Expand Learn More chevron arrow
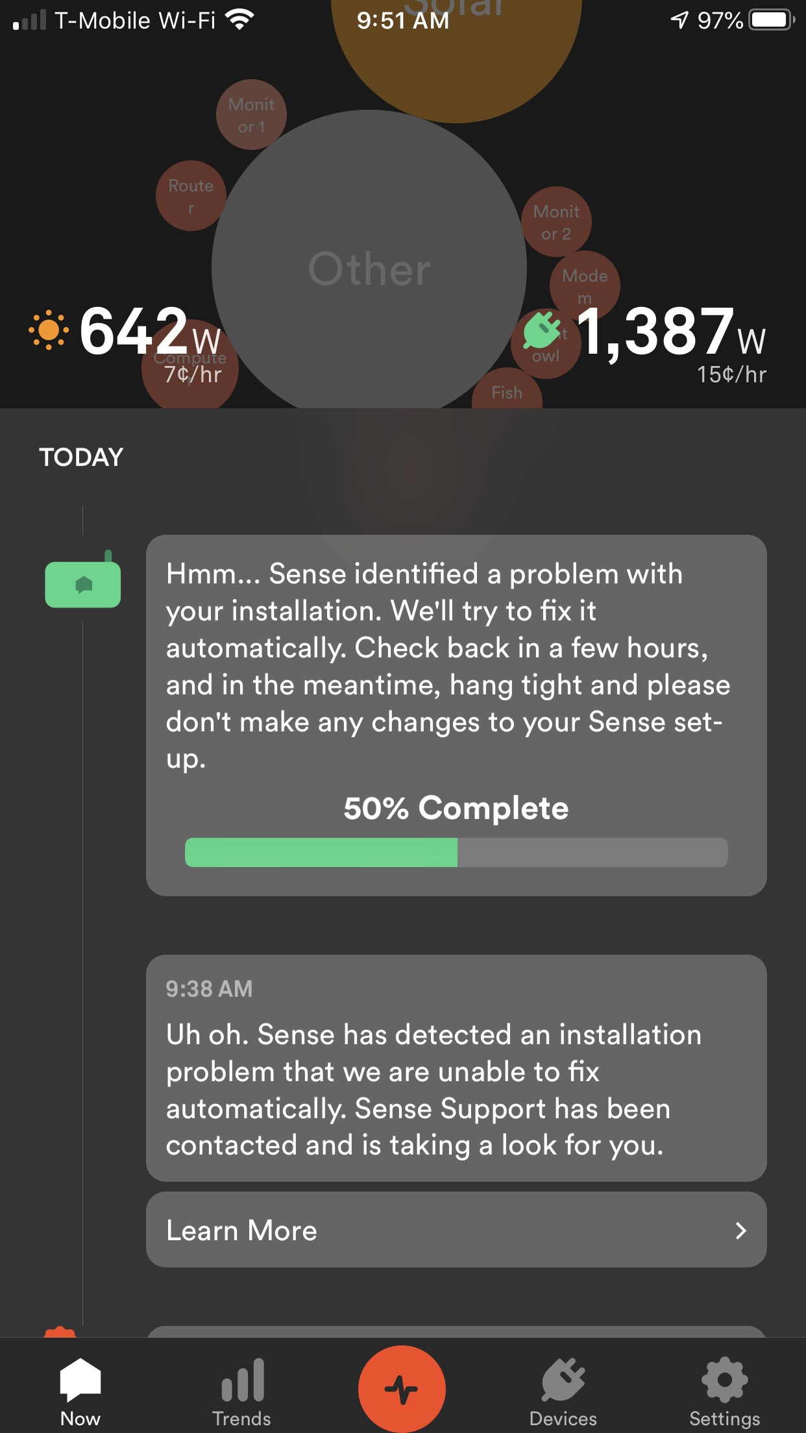 pos(740,1231)
